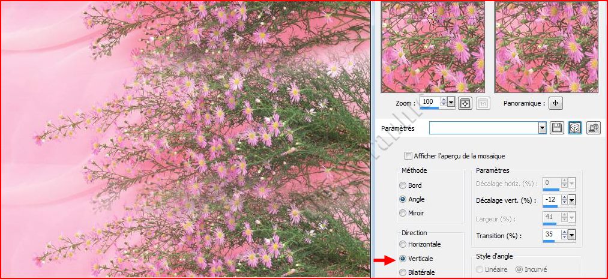The image size is (608, 279).
Task: Select the Angle method radio button
Action: (403, 199)
